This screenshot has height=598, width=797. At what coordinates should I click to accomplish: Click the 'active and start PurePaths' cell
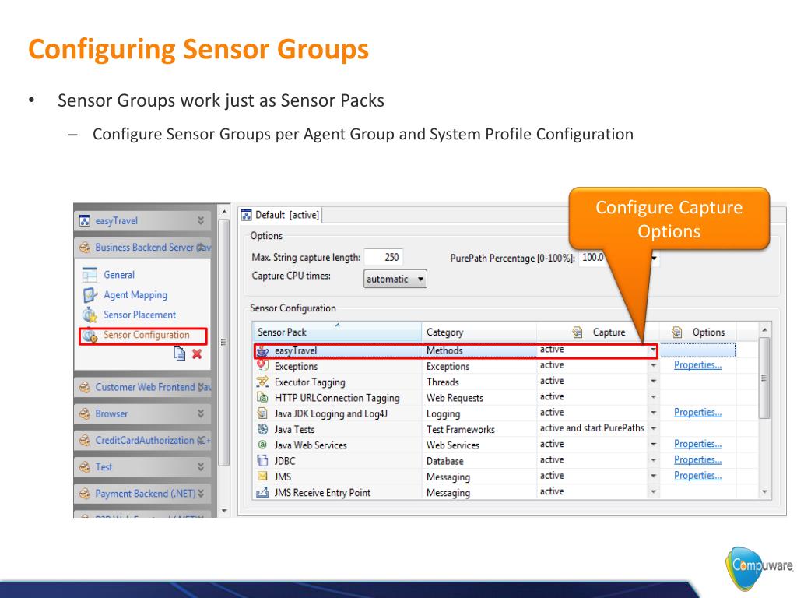[x=592, y=428]
